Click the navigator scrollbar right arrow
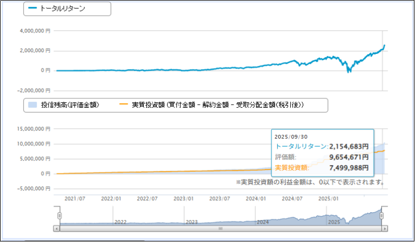Viewport: 415px width, 242px height. click(385, 229)
